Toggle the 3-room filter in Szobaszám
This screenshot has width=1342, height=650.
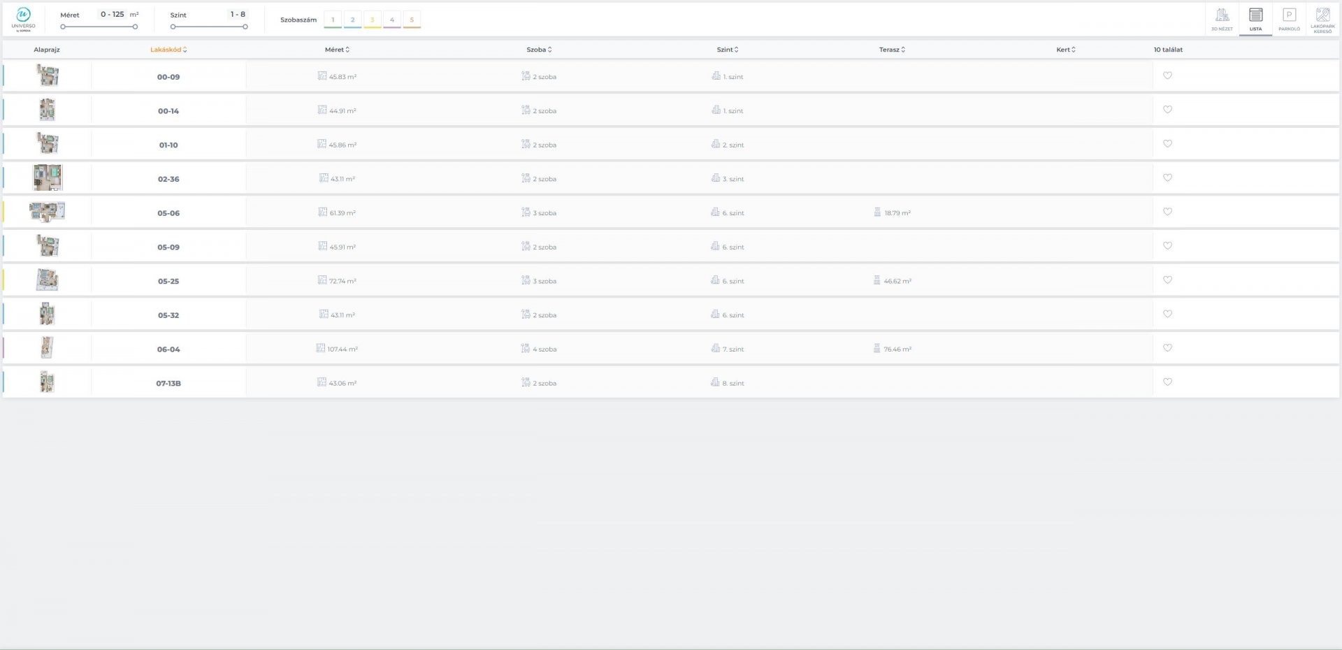pos(372,20)
